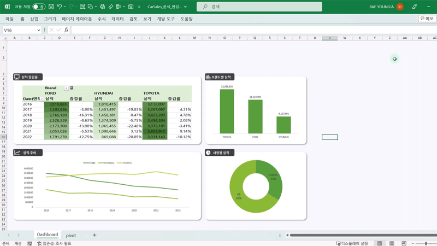Viewport: 437px width, 246px height.
Task: Click the camera screenshot icon
Action: (x=131, y=7)
